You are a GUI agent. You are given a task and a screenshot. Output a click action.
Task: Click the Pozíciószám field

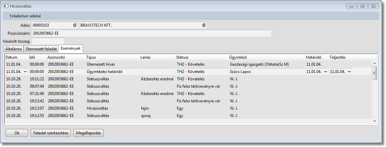pos(152,33)
